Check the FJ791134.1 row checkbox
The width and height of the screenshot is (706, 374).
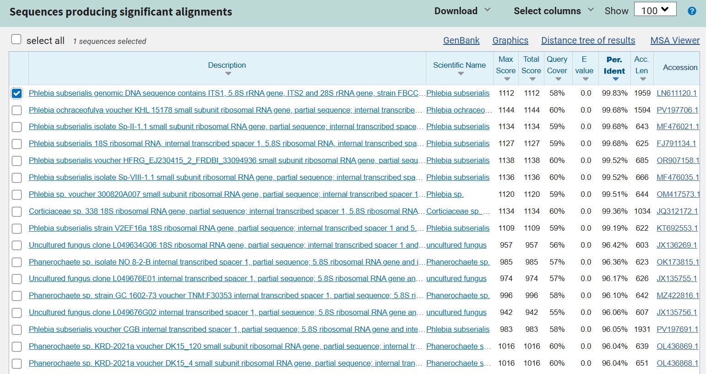(x=16, y=144)
